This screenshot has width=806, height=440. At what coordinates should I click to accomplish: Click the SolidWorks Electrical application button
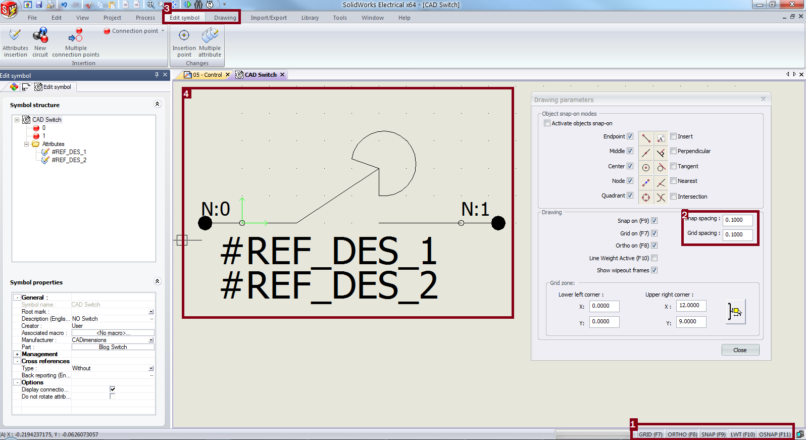tap(9, 9)
